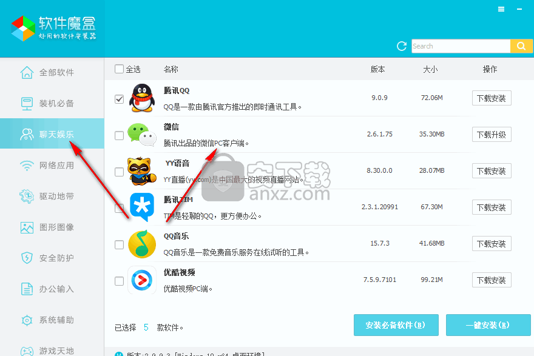Click the 腾讯QQ penguin icon
Screen dimensions: 534x356
pyautogui.click(x=142, y=98)
